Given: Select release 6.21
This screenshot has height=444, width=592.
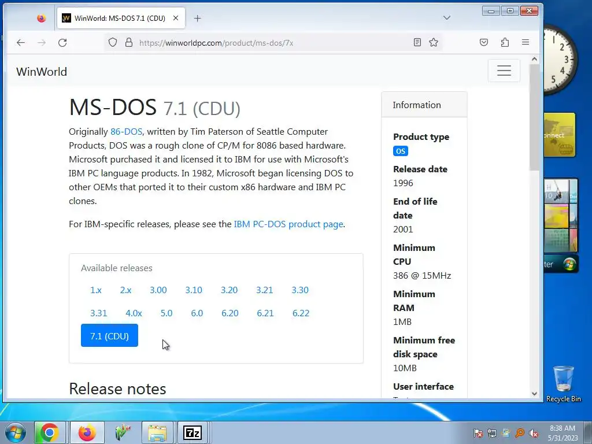Looking at the screenshot, I should [x=265, y=313].
